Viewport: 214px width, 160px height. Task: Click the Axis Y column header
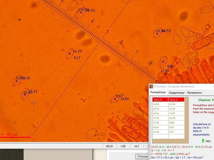pos(176,100)
